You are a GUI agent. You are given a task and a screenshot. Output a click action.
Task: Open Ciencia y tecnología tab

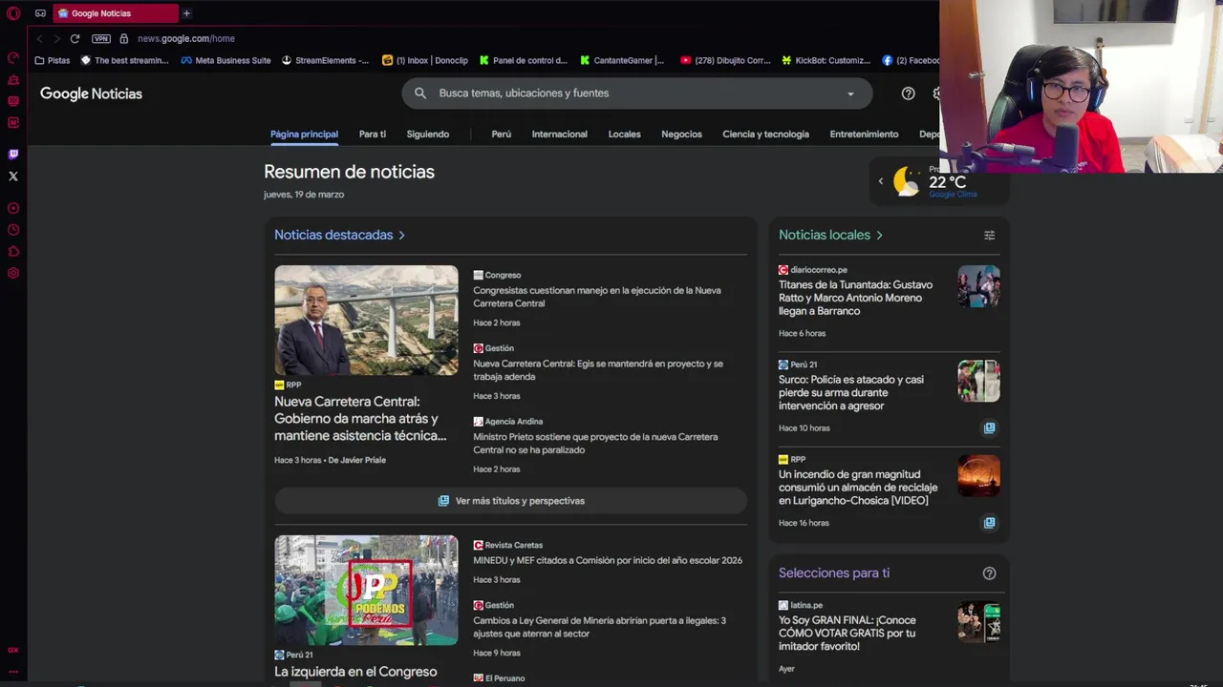(x=765, y=135)
